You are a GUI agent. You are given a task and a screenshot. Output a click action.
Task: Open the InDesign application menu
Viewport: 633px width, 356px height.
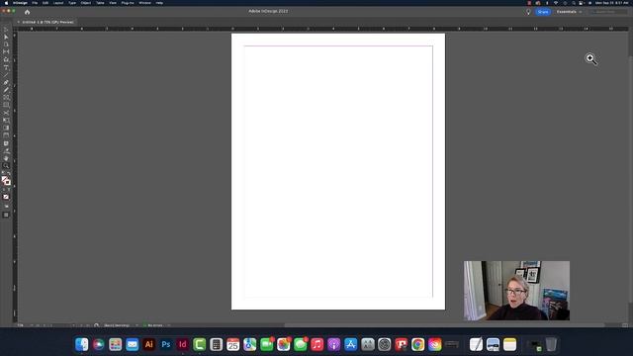click(x=20, y=3)
